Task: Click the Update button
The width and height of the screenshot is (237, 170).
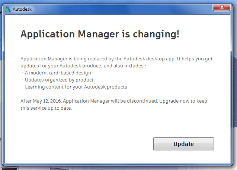Action: coord(183,144)
